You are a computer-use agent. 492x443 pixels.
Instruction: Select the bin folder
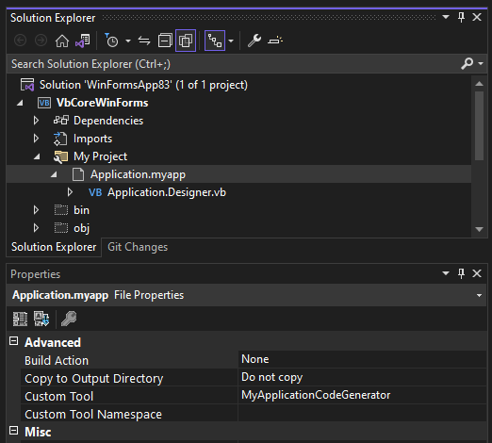(x=81, y=210)
